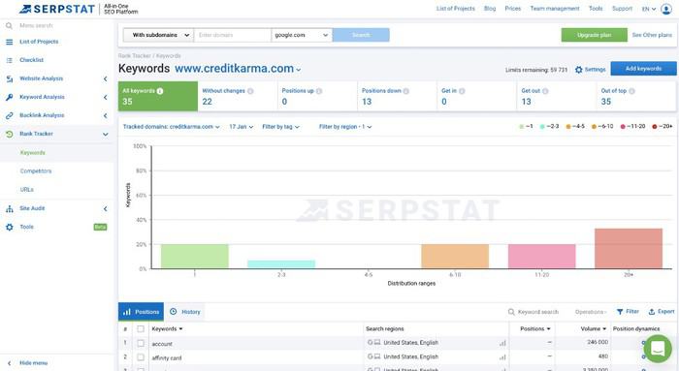The width and height of the screenshot is (679, 371).
Task: Click the menu search magnifier icon
Action: pyautogui.click(x=9, y=25)
